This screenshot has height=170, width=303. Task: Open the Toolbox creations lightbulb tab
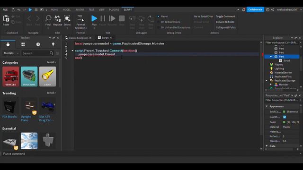(x=53, y=44)
